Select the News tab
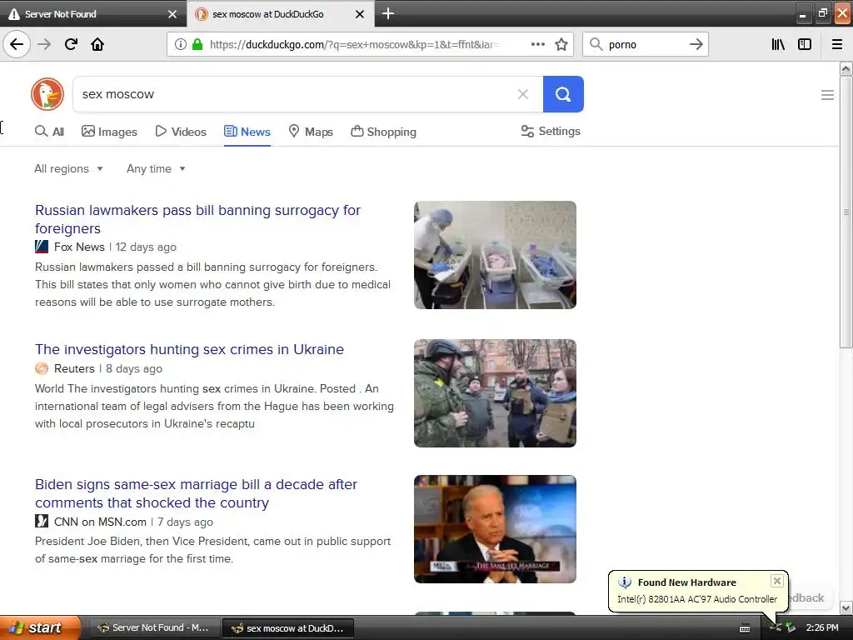Image resolution: width=853 pixels, height=640 pixels. (x=247, y=132)
